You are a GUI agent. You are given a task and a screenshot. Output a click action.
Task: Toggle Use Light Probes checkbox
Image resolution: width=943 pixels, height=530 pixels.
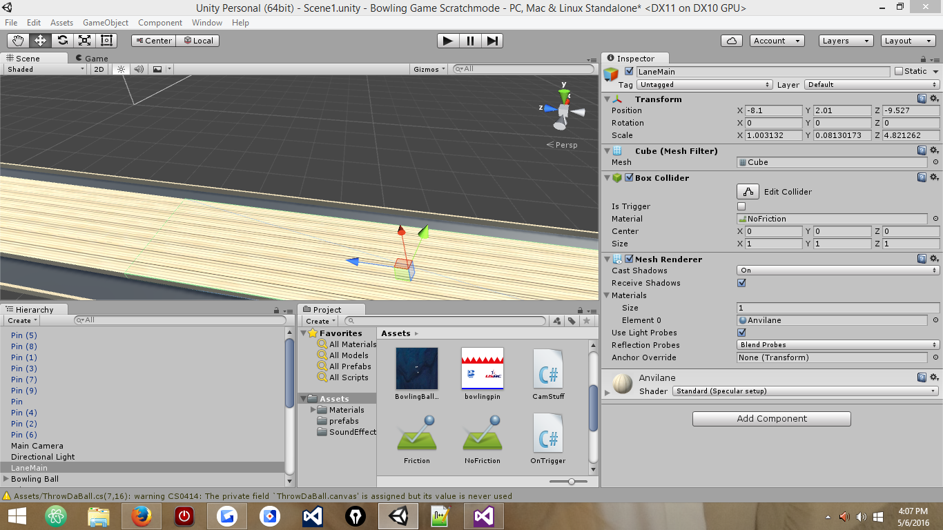click(x=741, y=333)
